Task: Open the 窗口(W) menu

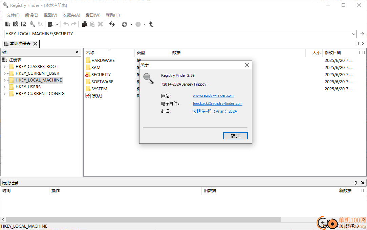Action: click(93, 15)
